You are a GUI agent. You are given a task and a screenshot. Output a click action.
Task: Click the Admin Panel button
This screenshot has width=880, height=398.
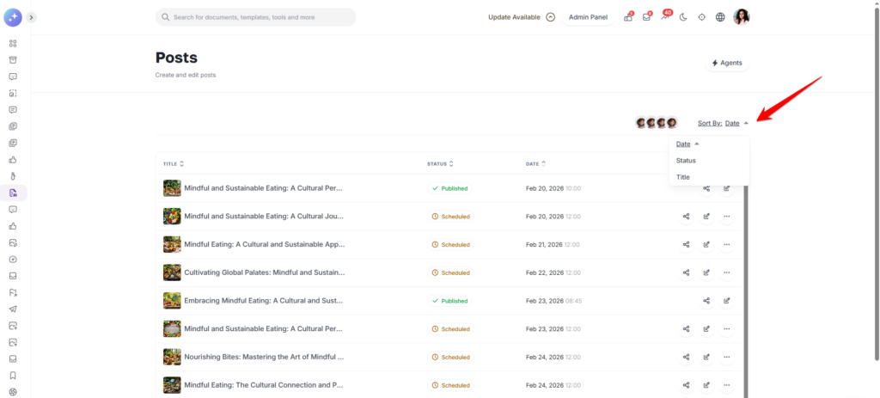click(x=588, y=17)
